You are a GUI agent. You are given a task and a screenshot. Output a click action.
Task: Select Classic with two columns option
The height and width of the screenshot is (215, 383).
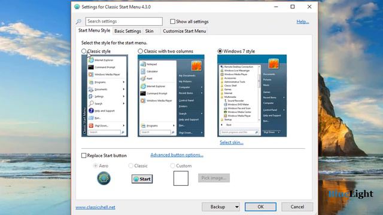(140, 51)
